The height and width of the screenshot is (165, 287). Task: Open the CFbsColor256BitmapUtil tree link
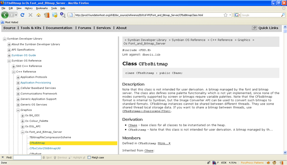tap(45, 149)
